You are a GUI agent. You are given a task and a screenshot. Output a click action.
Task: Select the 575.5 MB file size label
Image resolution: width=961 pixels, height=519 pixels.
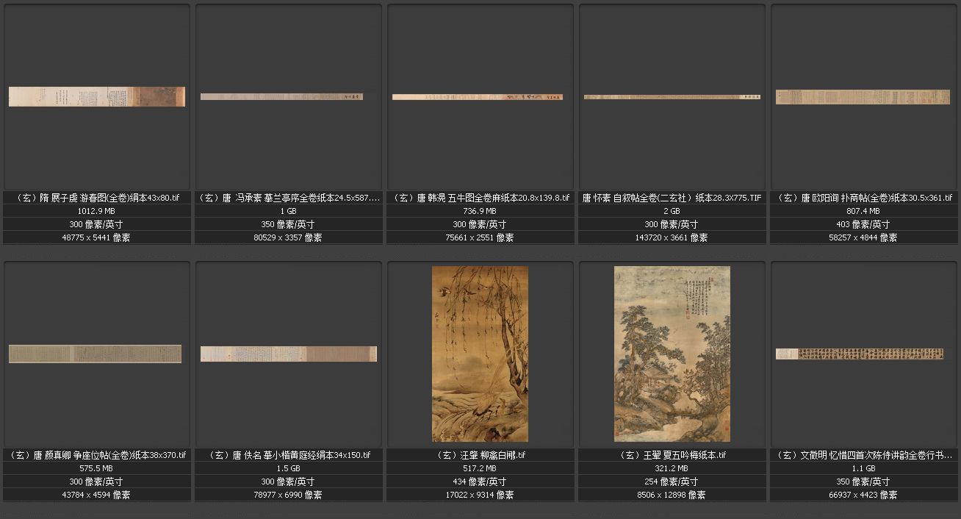click(97, 468)
